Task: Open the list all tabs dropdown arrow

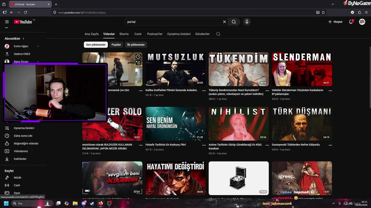Action: point(333,4)
